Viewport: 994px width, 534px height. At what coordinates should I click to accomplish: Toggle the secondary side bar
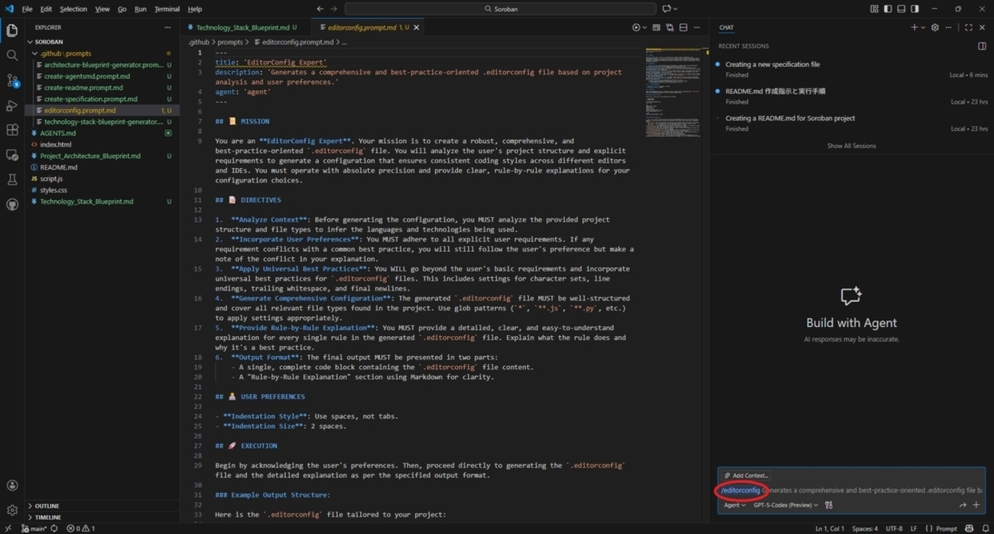point(915,9)
